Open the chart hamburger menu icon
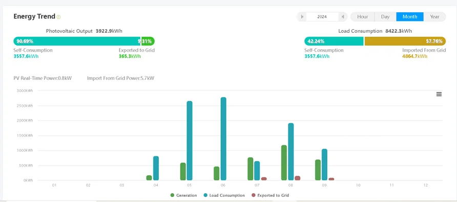Screen dimensions: 457x202 coord(439,94)
